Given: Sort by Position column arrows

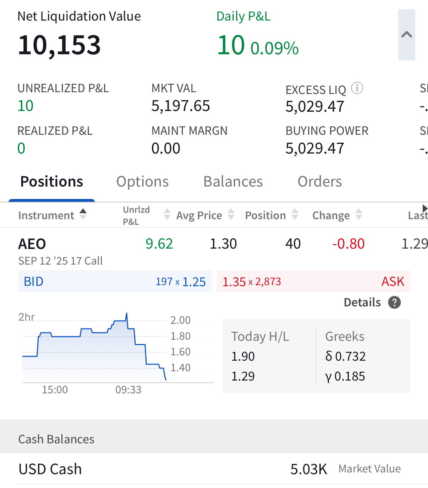Looking at the screenshot, I should [x=295, y=214].
